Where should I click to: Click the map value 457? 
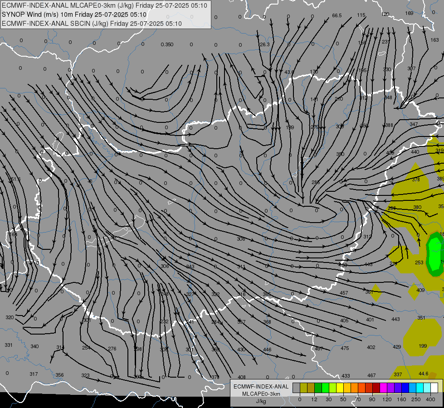[344, 293]
